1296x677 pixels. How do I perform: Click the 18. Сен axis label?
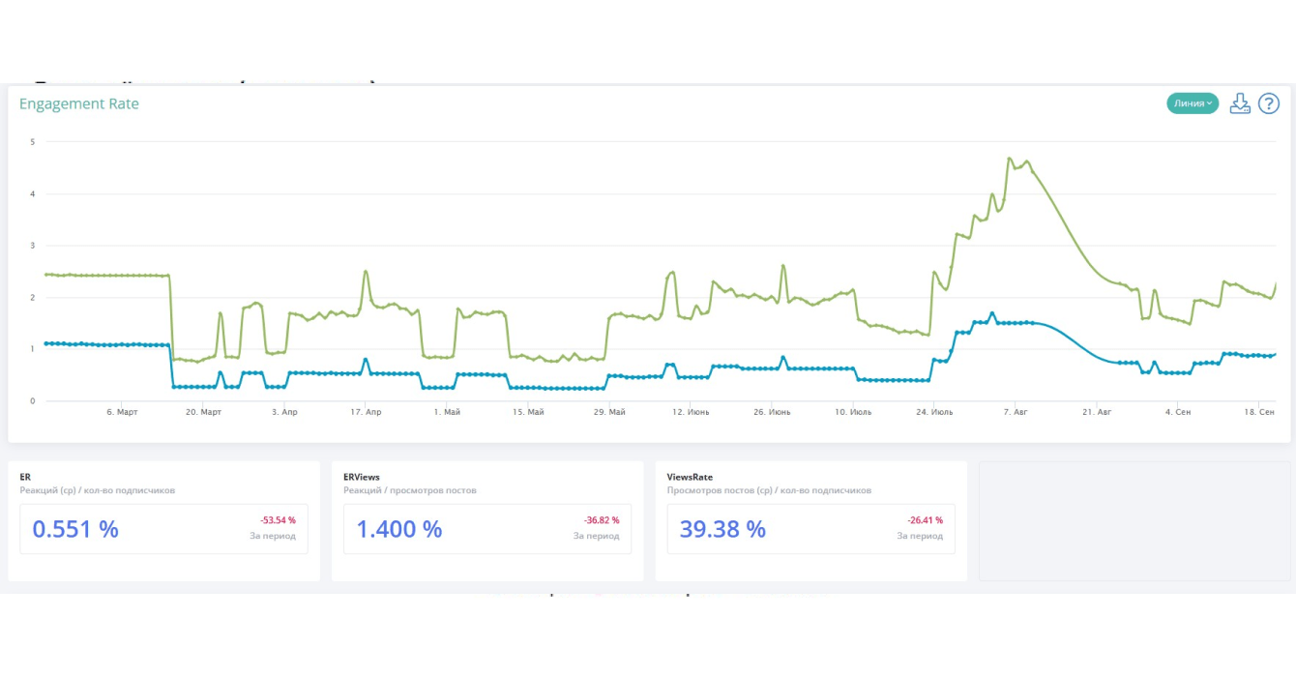pos(1258,412)
